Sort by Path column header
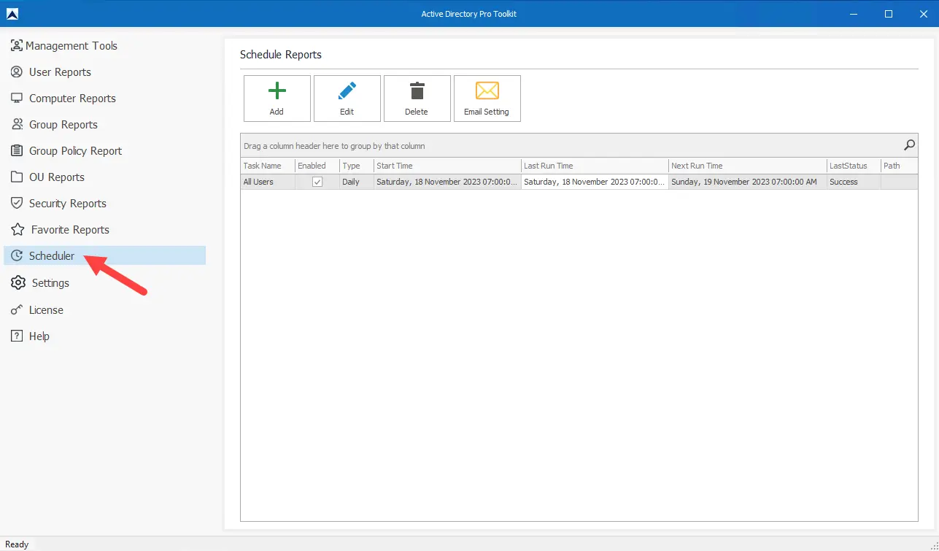This screenshot has width=939, height=551. [x=900, y=166]
